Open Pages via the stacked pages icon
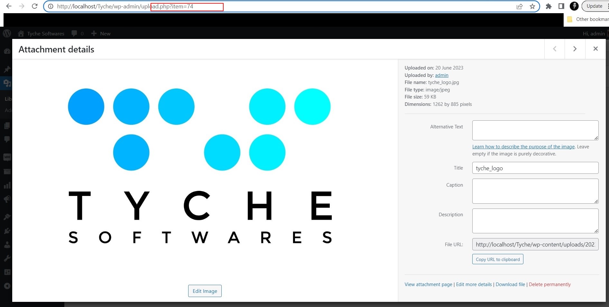Screen dimensions: 609x307 pos(7,126)
